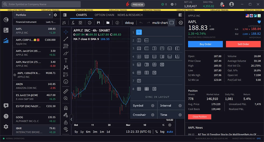Collapse the drawing toolbar with the chevron
The image size is (264, 142).
coord(71,119)
